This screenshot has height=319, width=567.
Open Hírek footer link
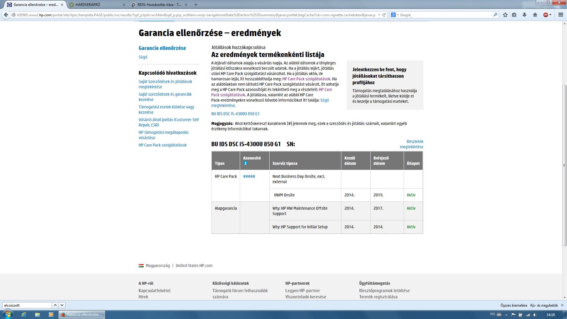coord(143,297)
